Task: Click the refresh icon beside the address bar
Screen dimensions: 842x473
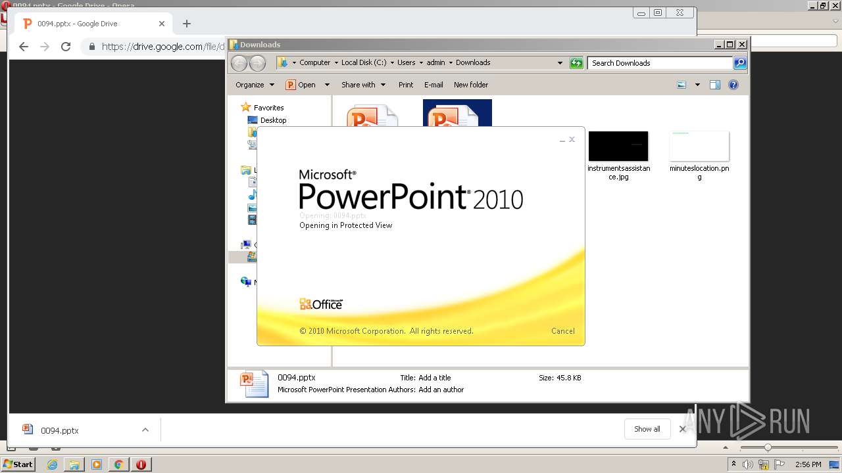Action: 576,63
